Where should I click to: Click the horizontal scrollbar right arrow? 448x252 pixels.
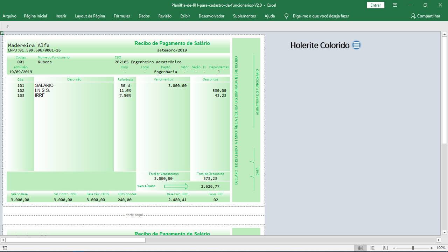tap(439, 240)
